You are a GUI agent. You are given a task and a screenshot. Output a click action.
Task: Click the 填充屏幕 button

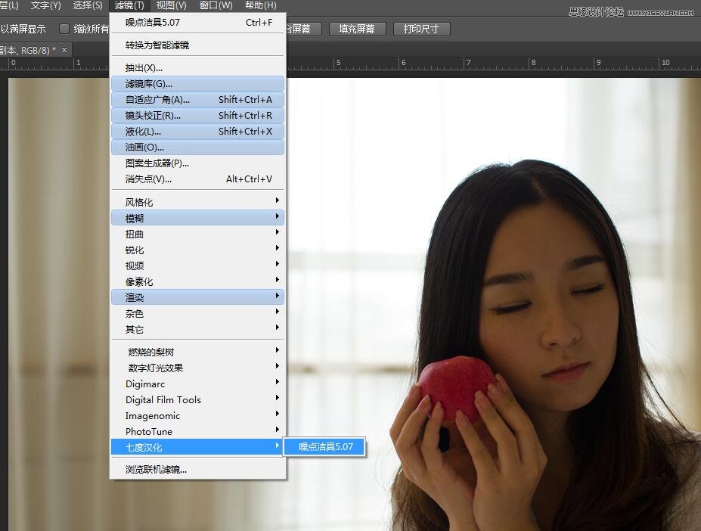point(358,29)
